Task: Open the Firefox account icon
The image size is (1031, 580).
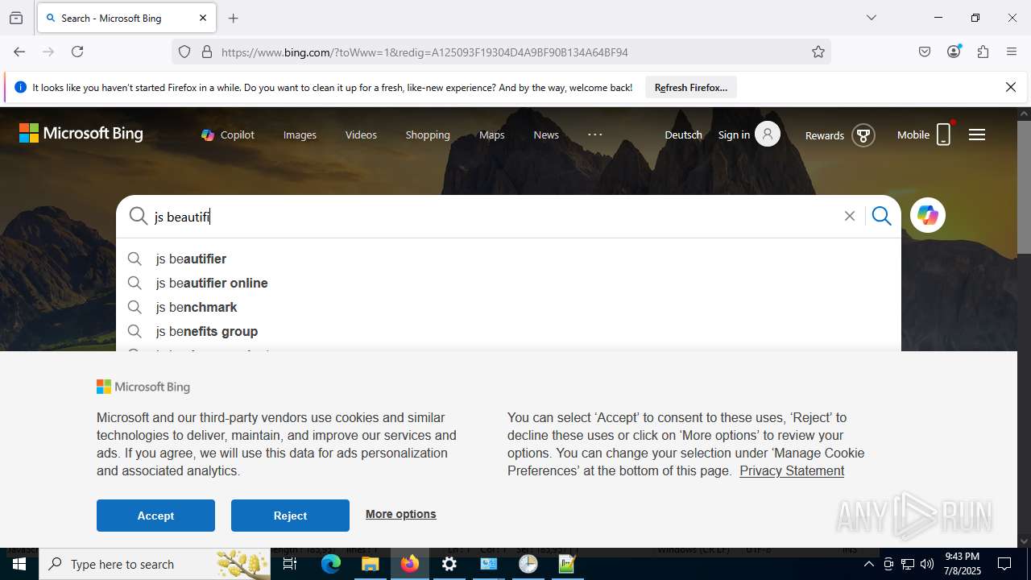Action: [x=954, y=52]
